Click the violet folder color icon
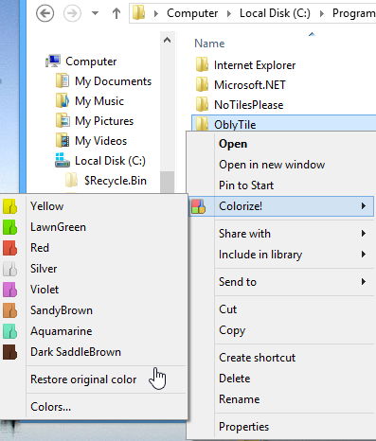The width and height of the screenshot is (376, 441). tap(9, 290)
